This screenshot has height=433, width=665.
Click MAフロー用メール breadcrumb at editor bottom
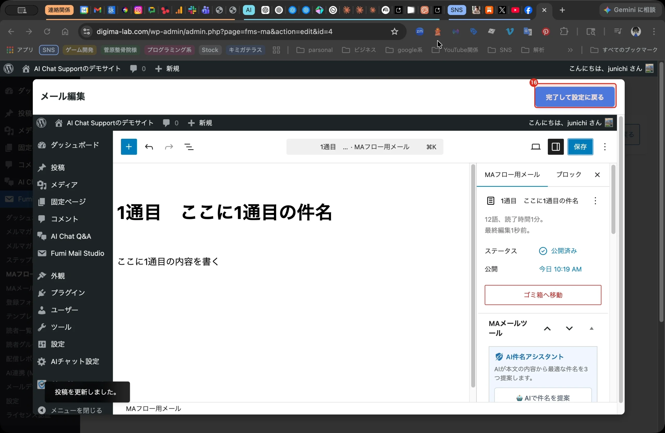pos(154,408)
